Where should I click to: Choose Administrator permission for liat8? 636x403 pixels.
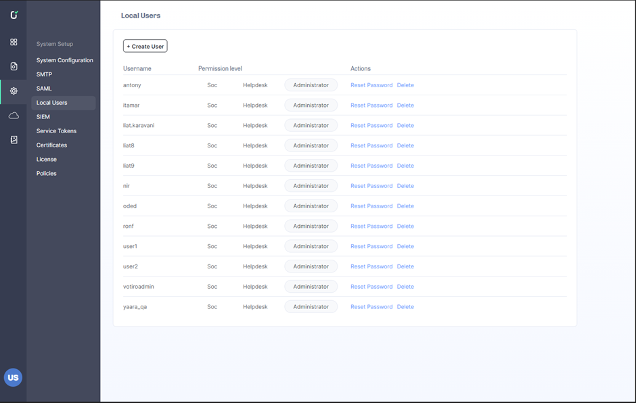[311, 145]
